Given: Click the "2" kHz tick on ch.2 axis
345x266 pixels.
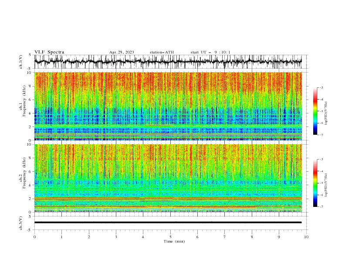Looking at the screenshot, I should [x=30, y=199].
